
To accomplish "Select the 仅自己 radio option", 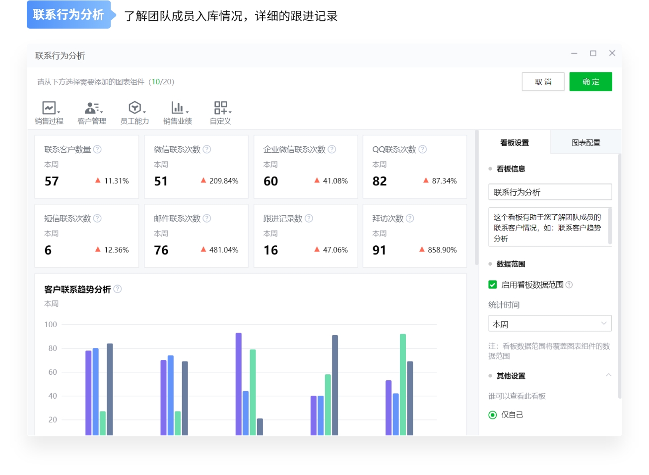I will pos(492,415).
